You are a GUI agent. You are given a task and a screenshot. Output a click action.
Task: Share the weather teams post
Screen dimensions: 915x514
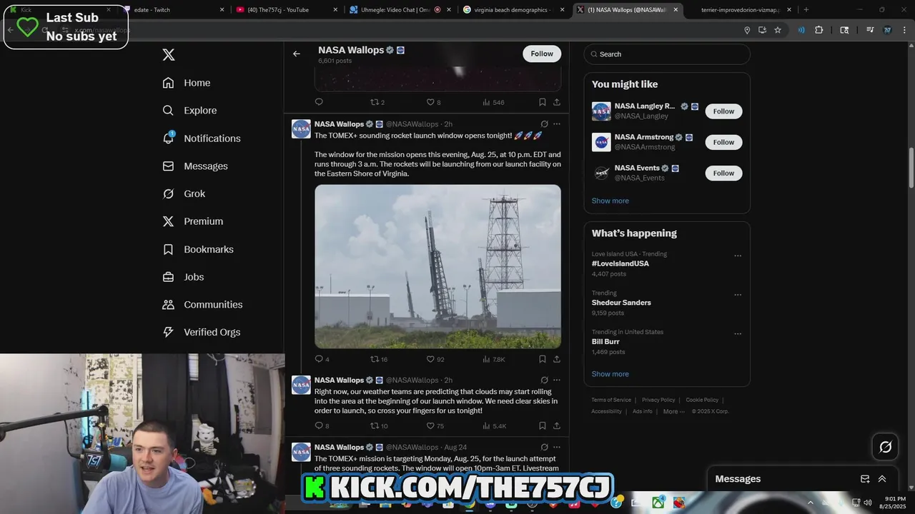pyautogui.click(x=557, y=426)
